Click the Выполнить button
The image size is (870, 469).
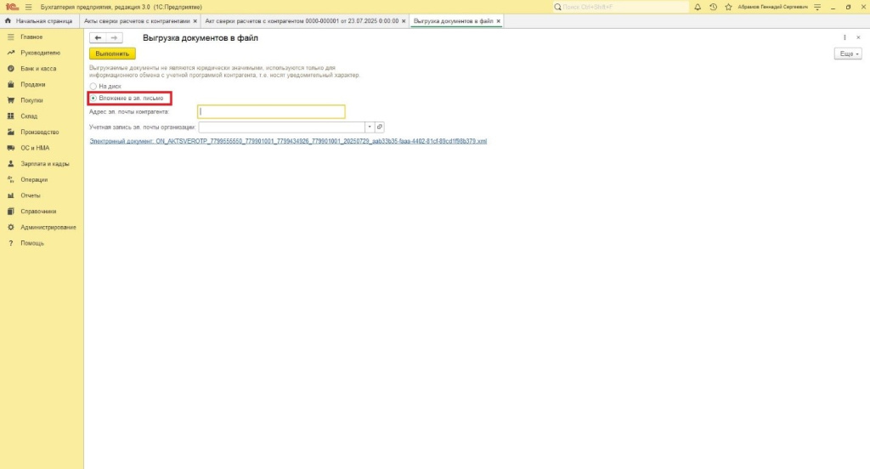tap(112, 54)
